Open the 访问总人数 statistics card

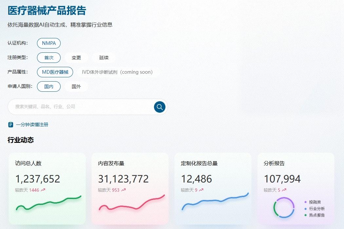[x=47, y=188]
